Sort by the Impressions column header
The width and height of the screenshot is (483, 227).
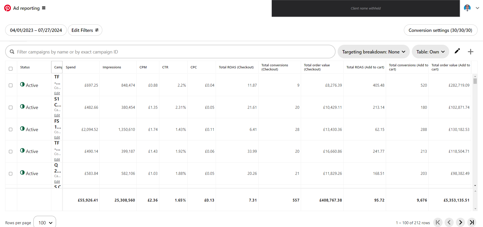(112, 67)
